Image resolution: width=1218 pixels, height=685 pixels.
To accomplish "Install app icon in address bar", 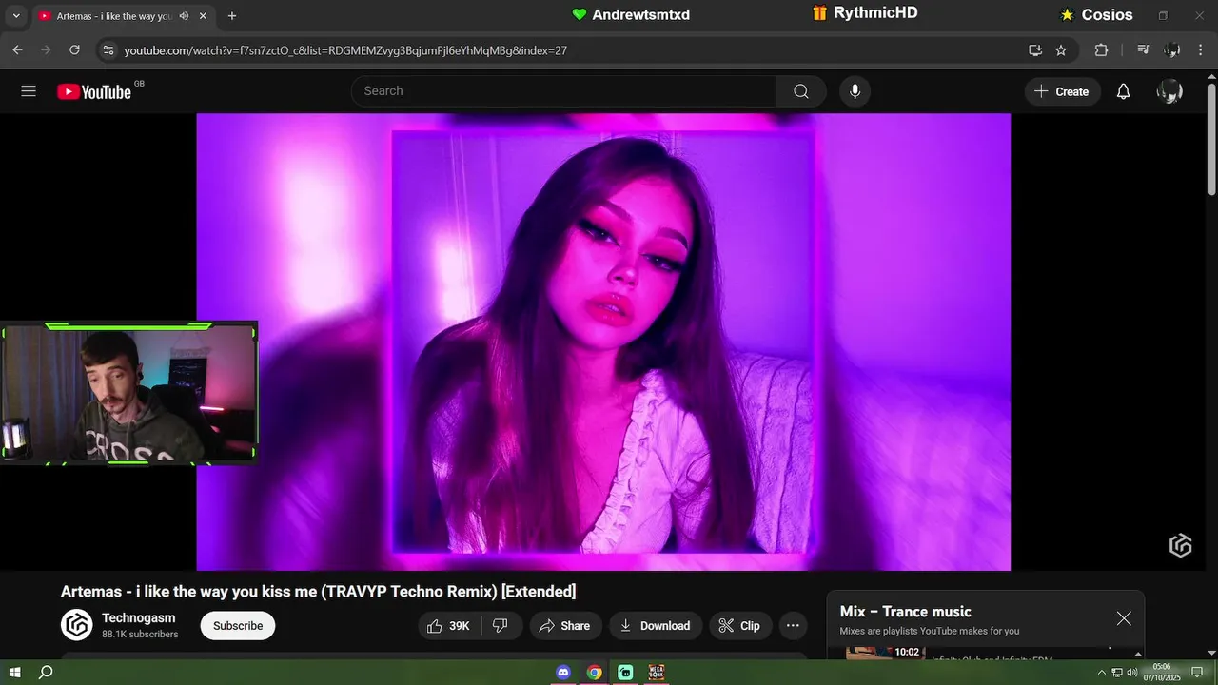I will (x=1035, y=50).
